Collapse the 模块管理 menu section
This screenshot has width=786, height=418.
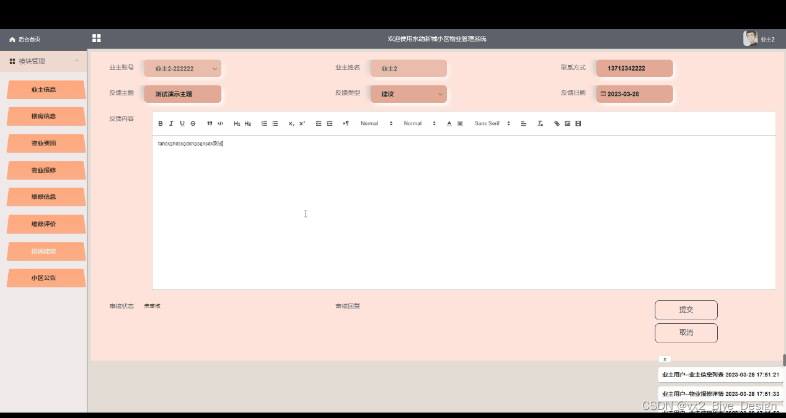coord(43,61)
